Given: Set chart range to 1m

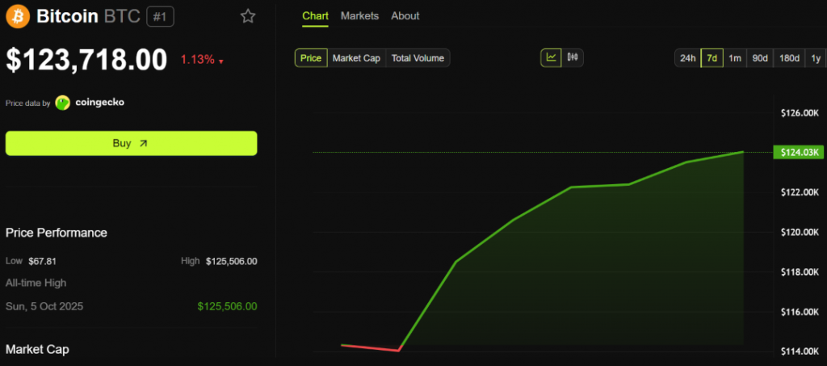Looking at the screenshot, I should pyautogui.click(x=735, y=58).
